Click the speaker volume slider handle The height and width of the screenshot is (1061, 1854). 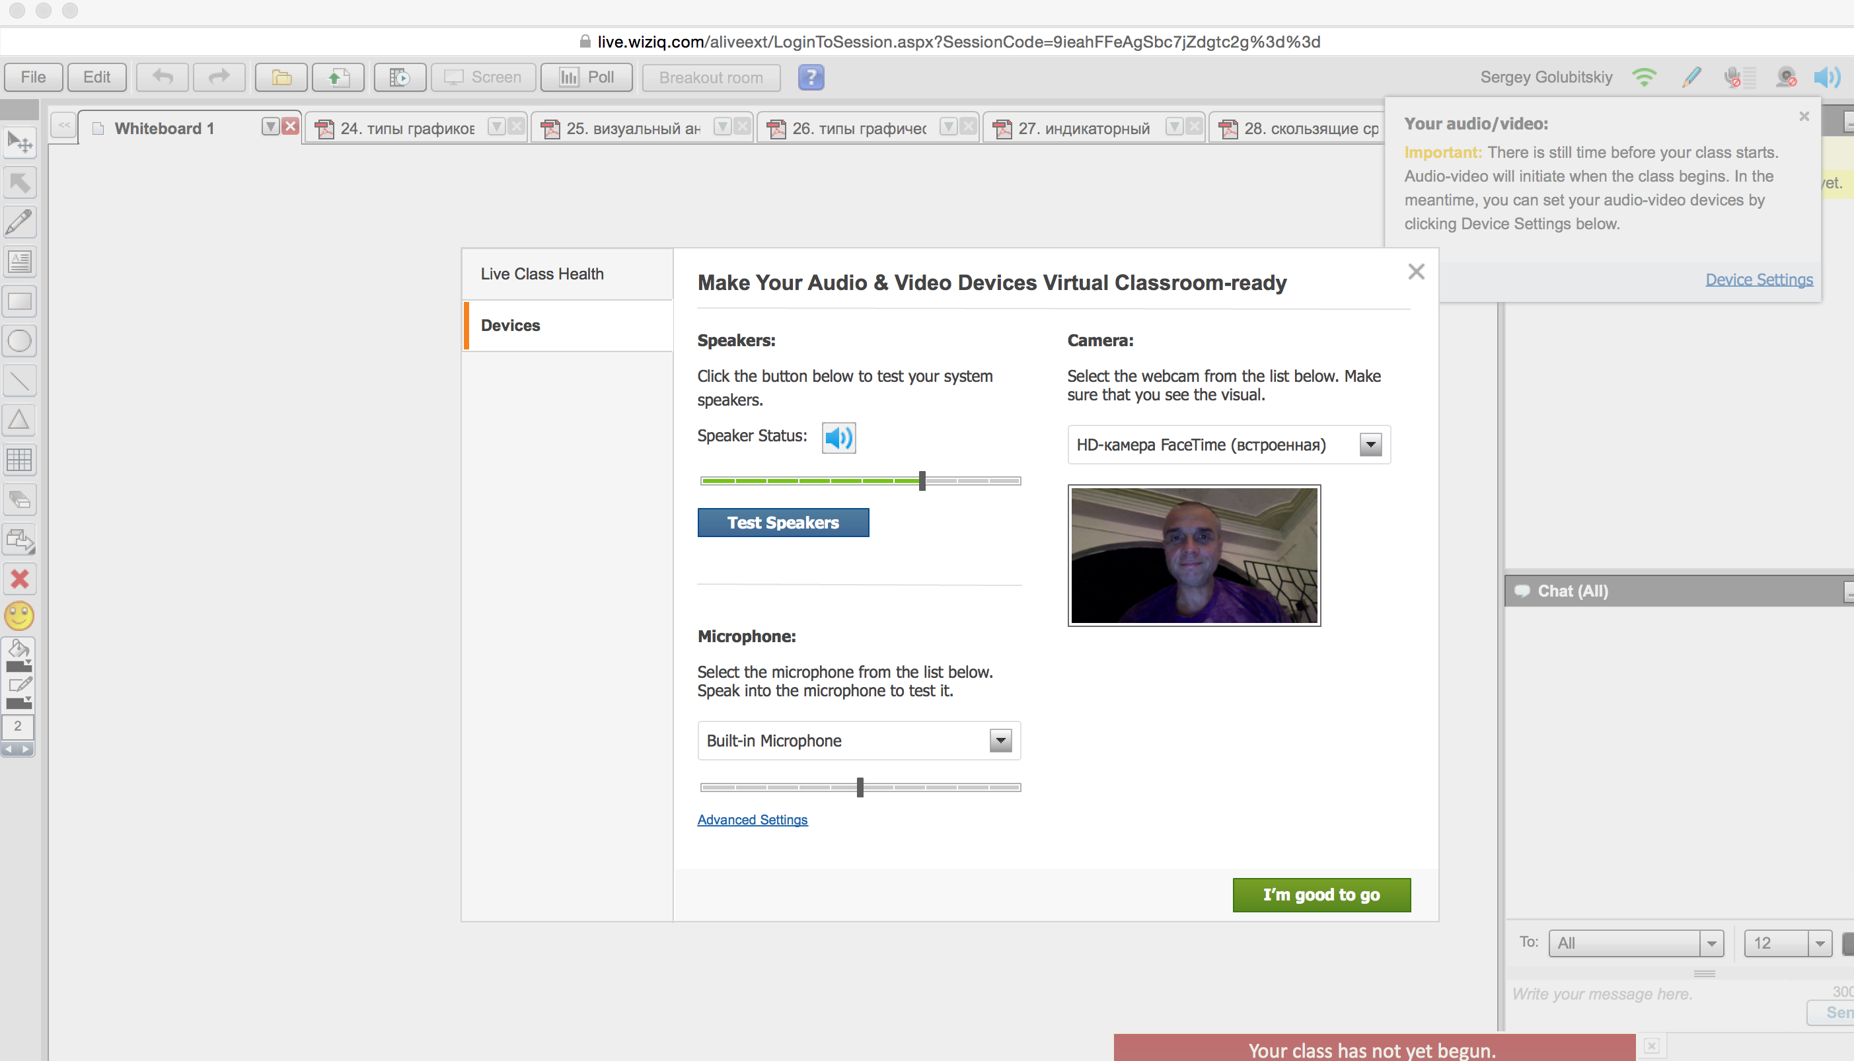click(x=922, y=481)
